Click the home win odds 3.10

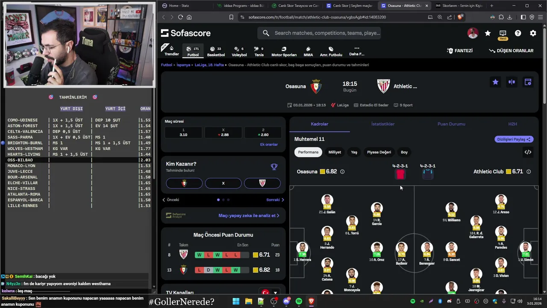[183, 132]
